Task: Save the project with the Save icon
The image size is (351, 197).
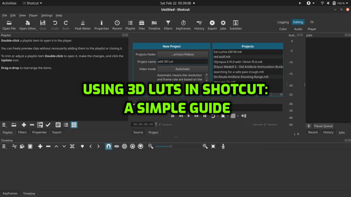Action: (43, 25)
